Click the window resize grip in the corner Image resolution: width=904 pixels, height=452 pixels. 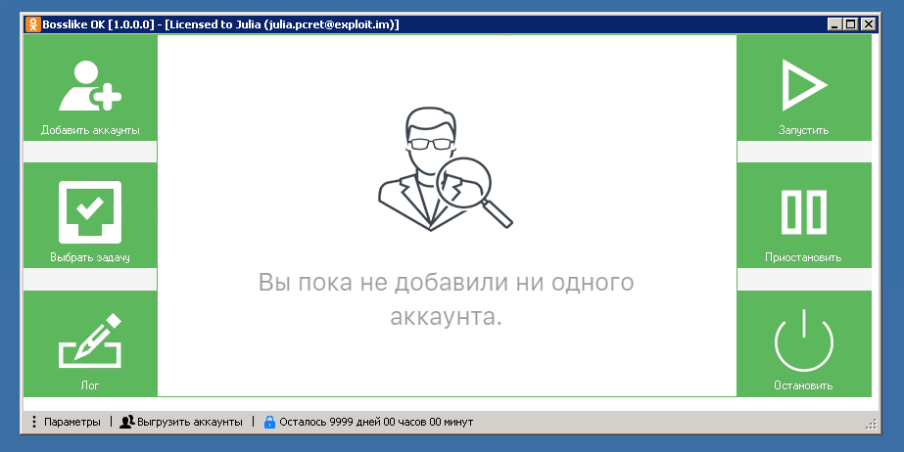[871, 425]
